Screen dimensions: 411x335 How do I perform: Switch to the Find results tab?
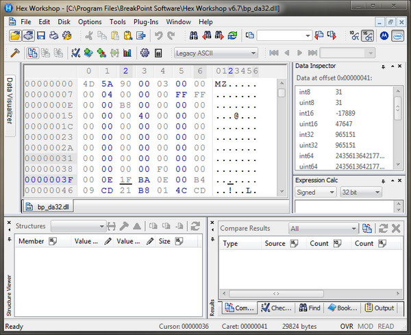click(310, 308)
